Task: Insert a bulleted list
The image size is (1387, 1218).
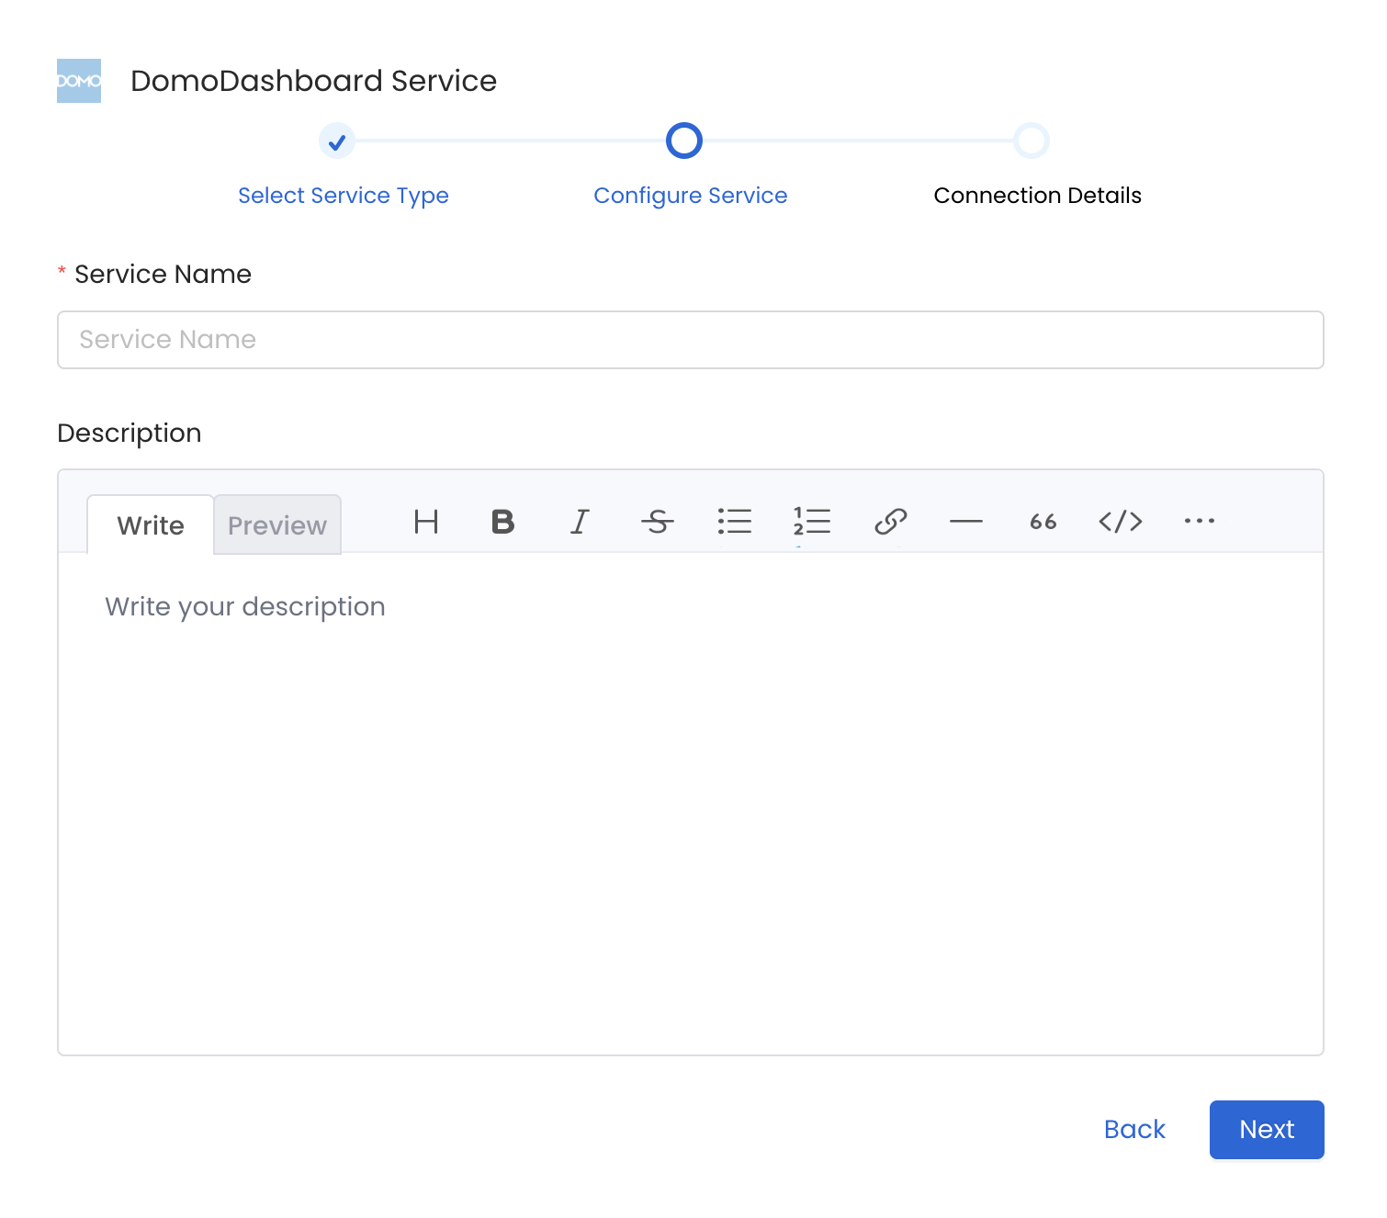Action: [x=735, y=523]
